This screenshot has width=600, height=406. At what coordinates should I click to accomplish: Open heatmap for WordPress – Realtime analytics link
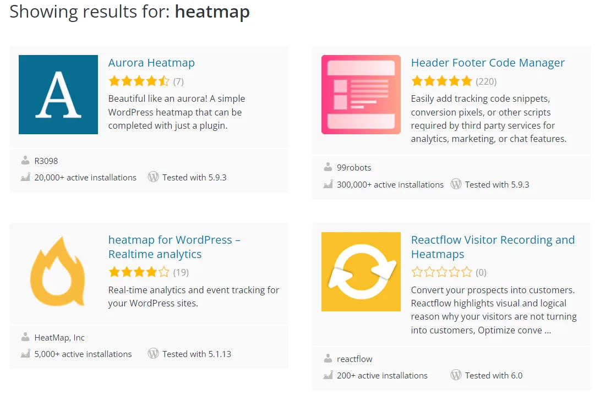pos(174,247)
